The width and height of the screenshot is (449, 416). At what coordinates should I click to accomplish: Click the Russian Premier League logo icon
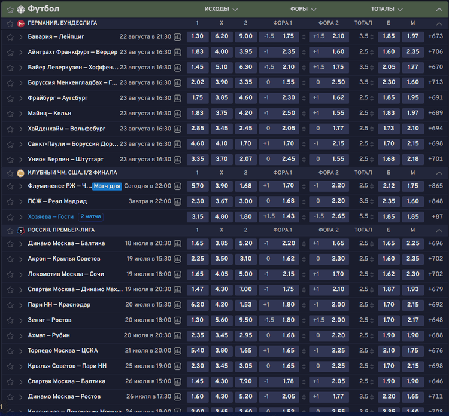click(x=20, y=230)
